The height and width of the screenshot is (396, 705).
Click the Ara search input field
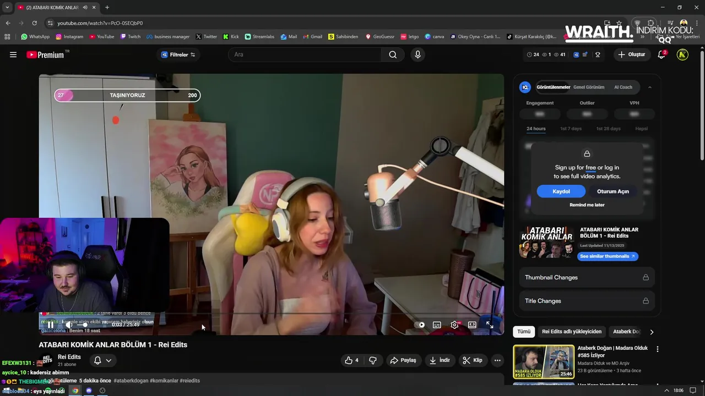pyautogui.click(x=305, y=54)
